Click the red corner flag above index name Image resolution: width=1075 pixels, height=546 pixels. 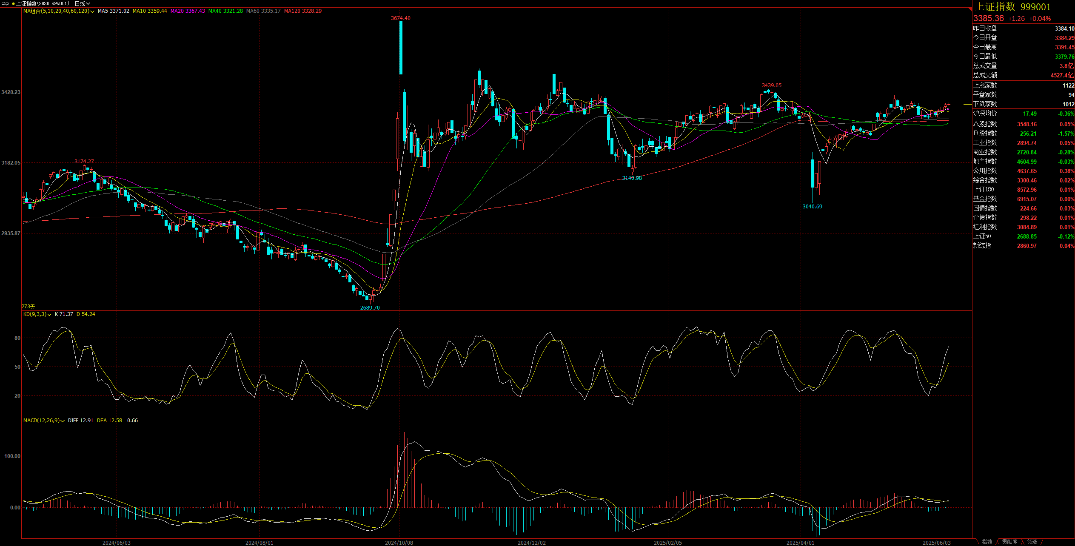(x=970, y=9)
